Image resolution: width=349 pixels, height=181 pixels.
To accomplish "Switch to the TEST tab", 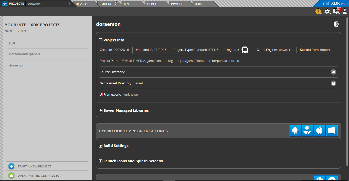I will (x=127, y=4).
